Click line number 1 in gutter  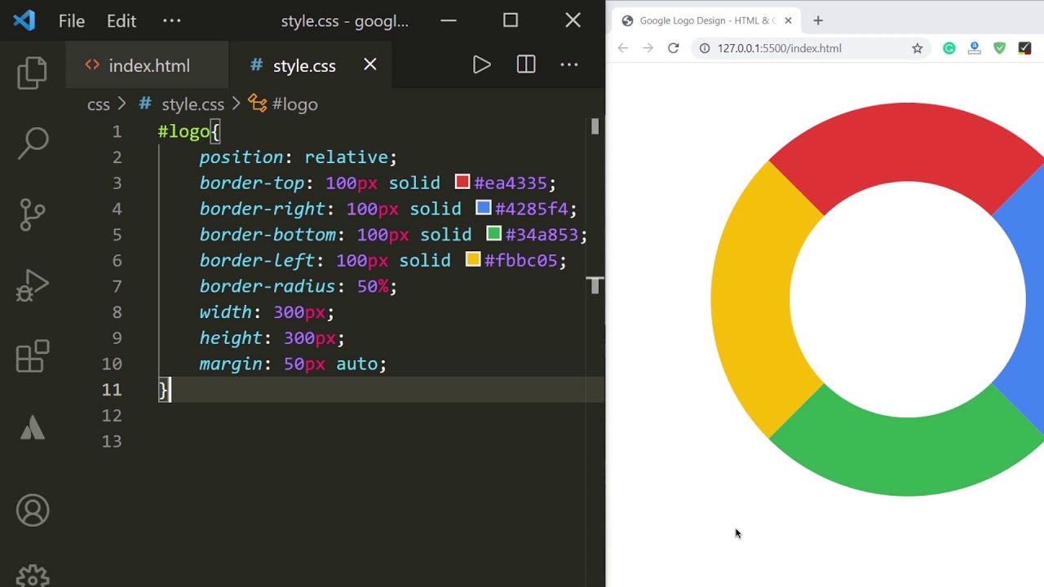coord(117,130)
